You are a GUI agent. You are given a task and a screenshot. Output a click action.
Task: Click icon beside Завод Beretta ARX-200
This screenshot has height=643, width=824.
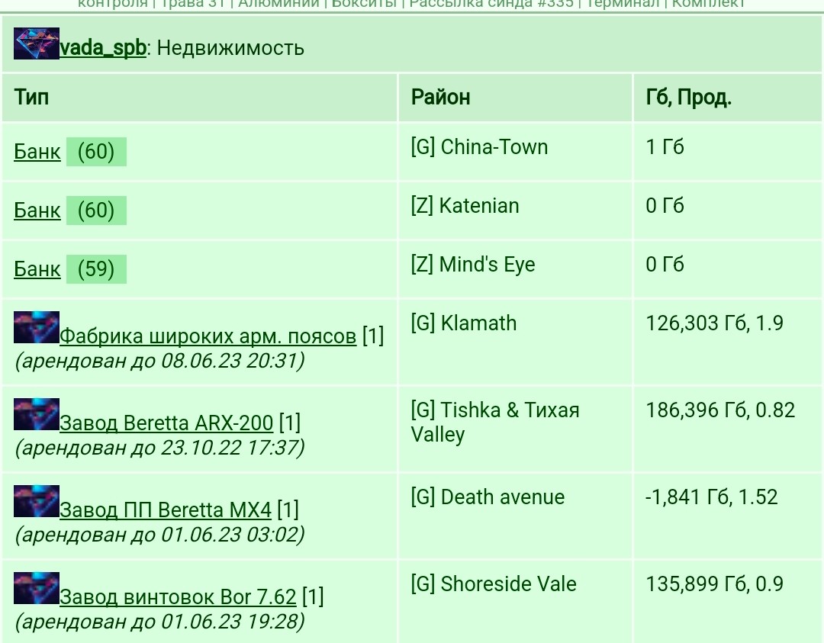coord(37,414)
